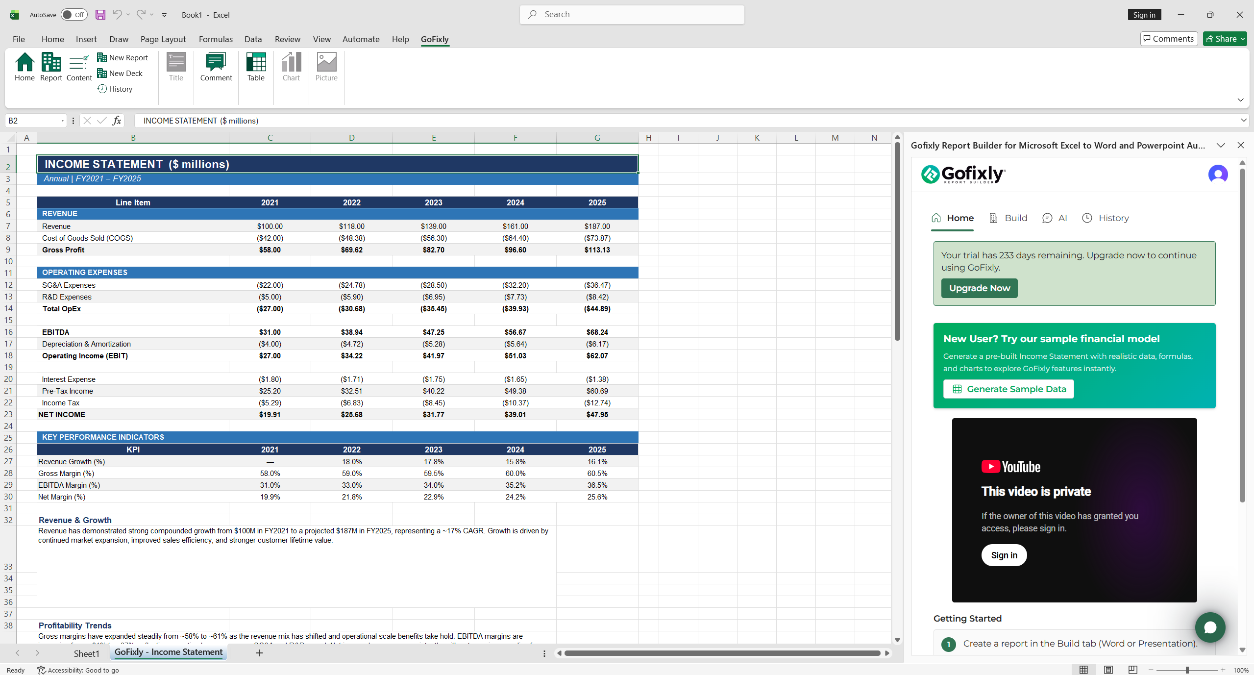Create a New Report from ribbon
This screenshot has width=1254, height=675.
[x=123, y=58]
